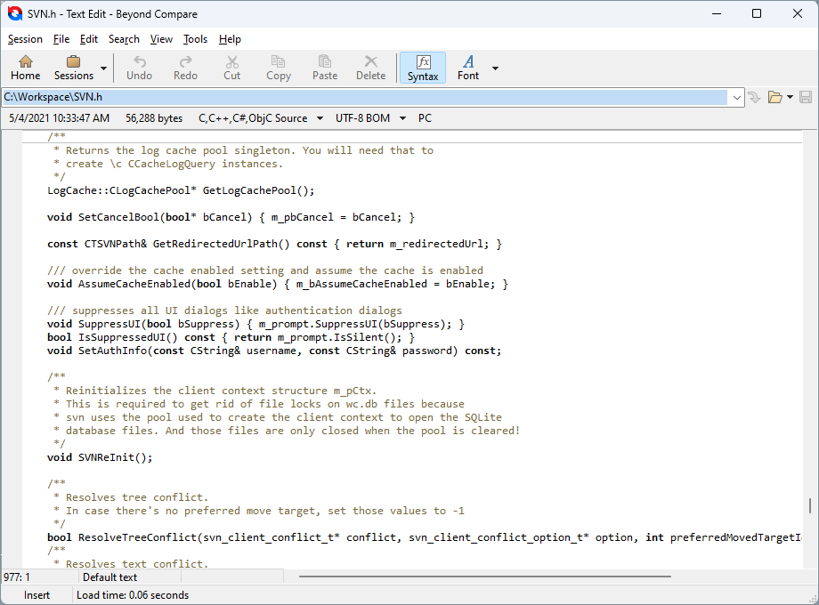
Task: Click the Save (disk) icon
Action: tap(806, 98)
